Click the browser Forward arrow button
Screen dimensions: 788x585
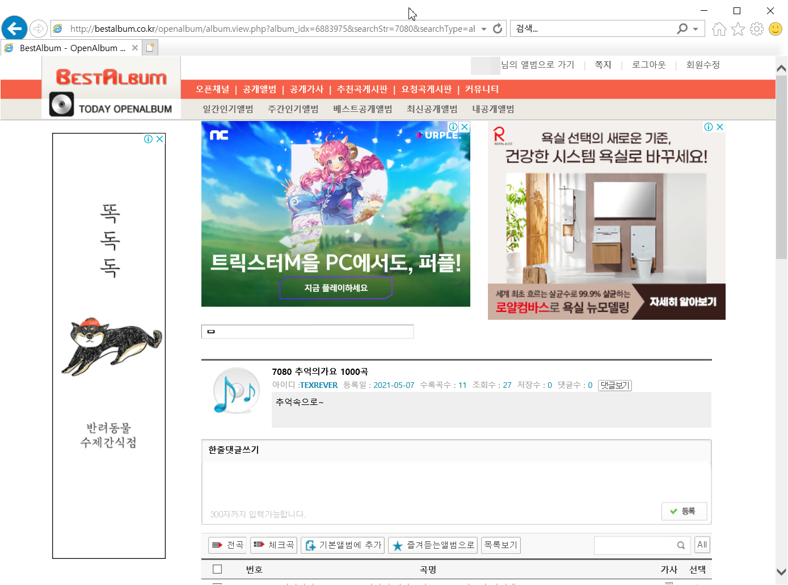coord(38,28)
